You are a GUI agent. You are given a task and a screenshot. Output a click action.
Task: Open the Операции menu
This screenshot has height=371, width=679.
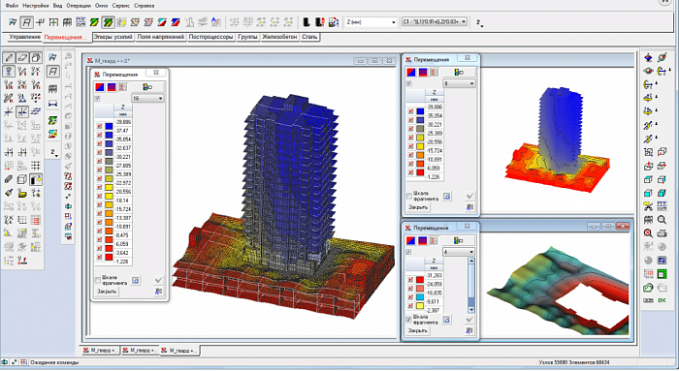[x=79, y=6]
